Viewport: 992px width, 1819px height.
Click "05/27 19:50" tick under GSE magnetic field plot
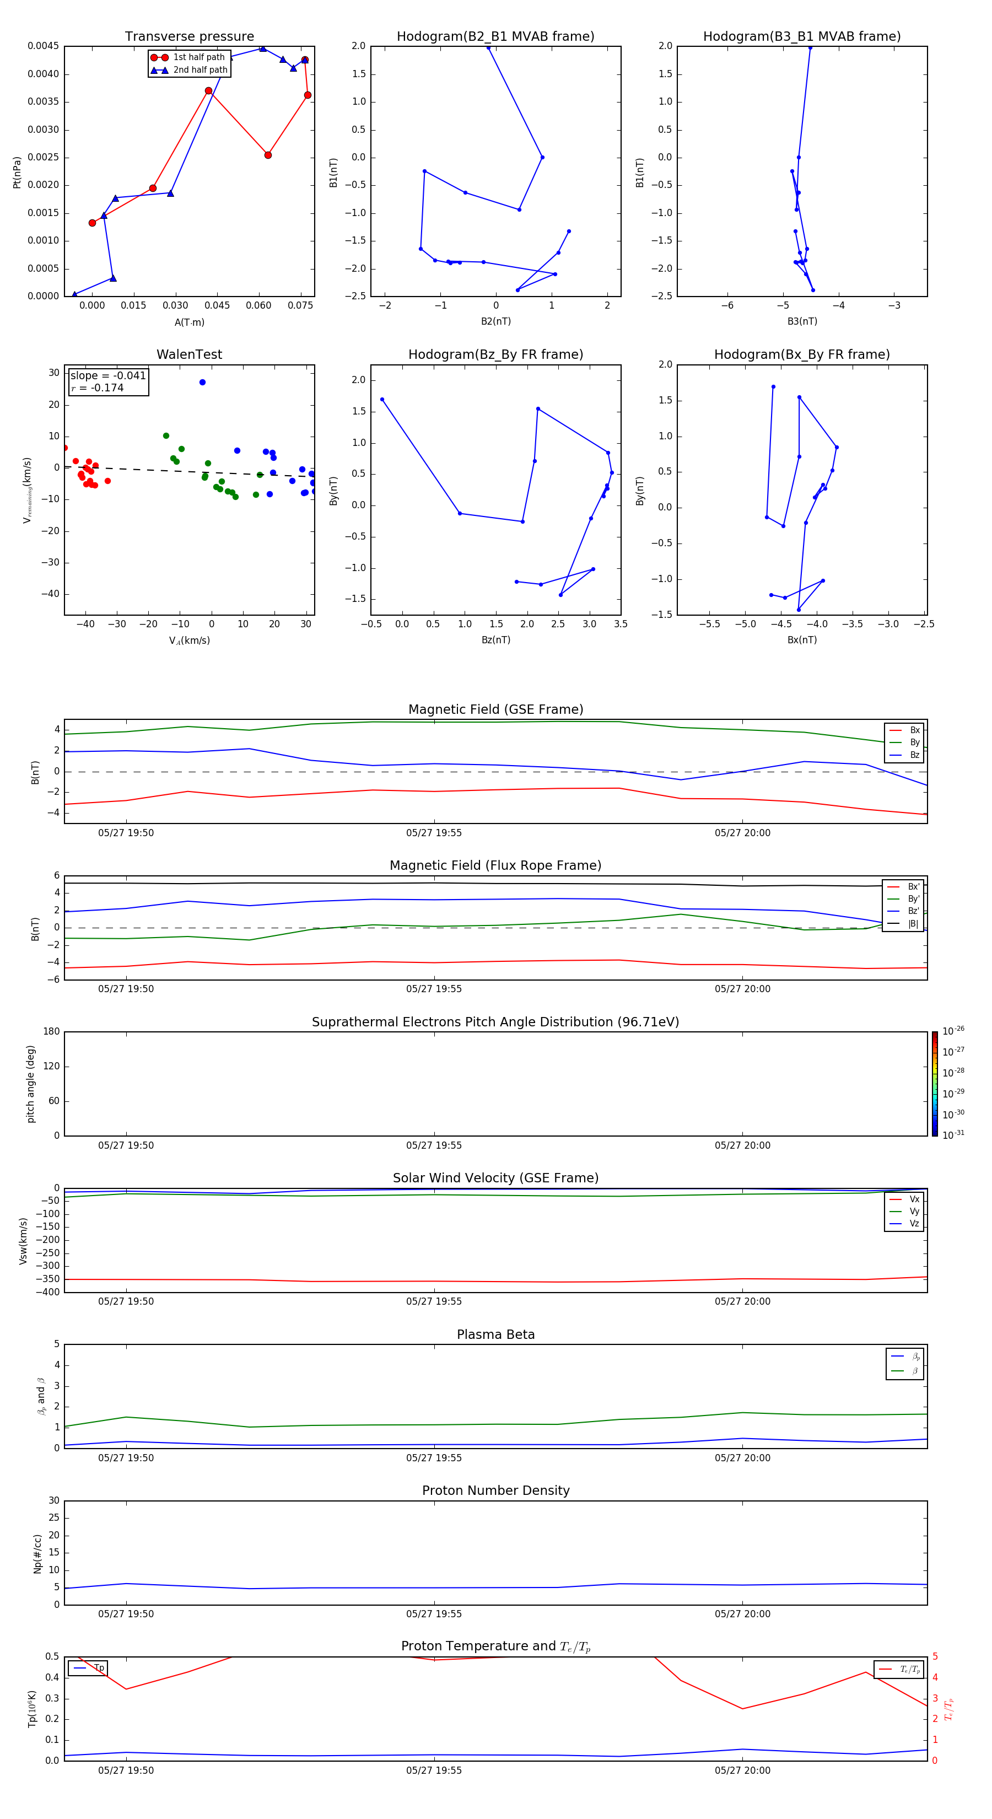point(126,833)
